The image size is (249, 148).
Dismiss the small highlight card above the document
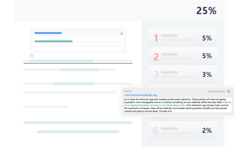121,34
